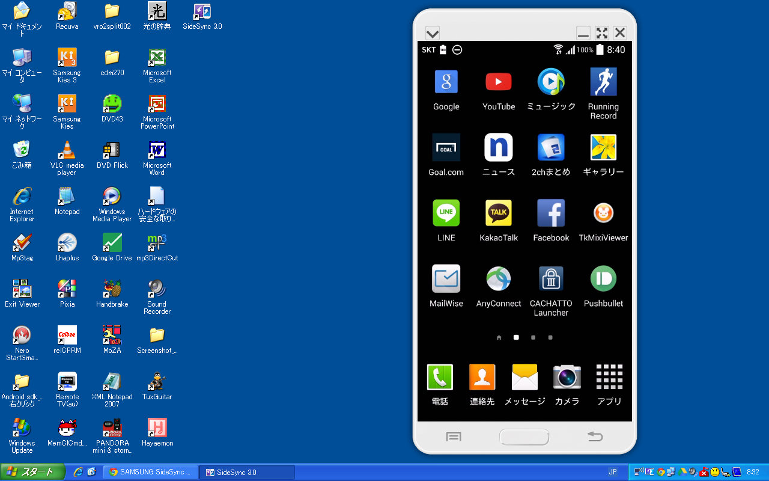Tap the phone's menu hardware key
Image resolution: width=769 pixels, height=481 pixels.
tap(454, 437)
